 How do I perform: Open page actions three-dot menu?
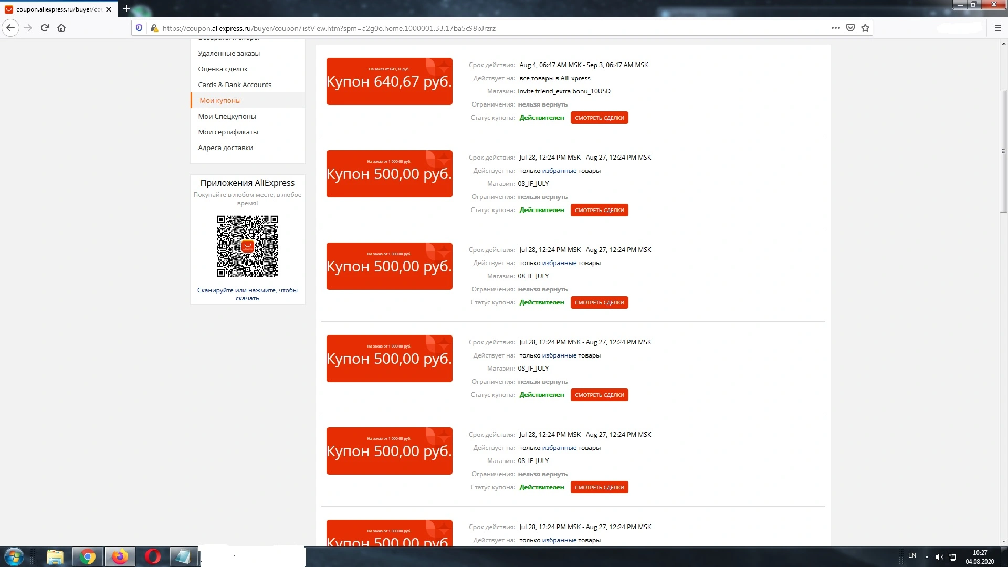(x=836, y=28)
